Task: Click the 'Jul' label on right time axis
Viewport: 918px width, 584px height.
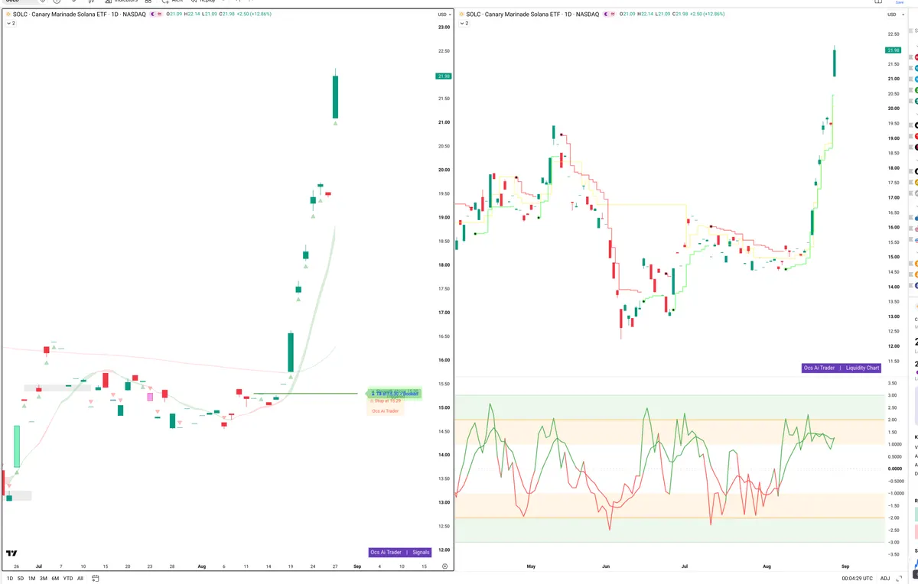Action: [685, 566]
